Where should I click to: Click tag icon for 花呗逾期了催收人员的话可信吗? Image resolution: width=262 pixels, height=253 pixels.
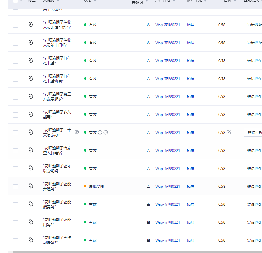click(31, 25)
